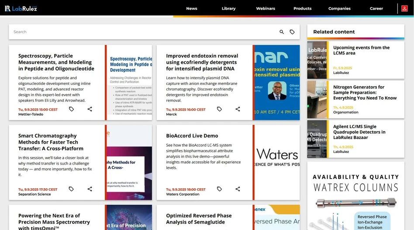Click tag icon on BioAccord Live Demo card
This screenshot has height=230, width=414.
coord(219,189)
